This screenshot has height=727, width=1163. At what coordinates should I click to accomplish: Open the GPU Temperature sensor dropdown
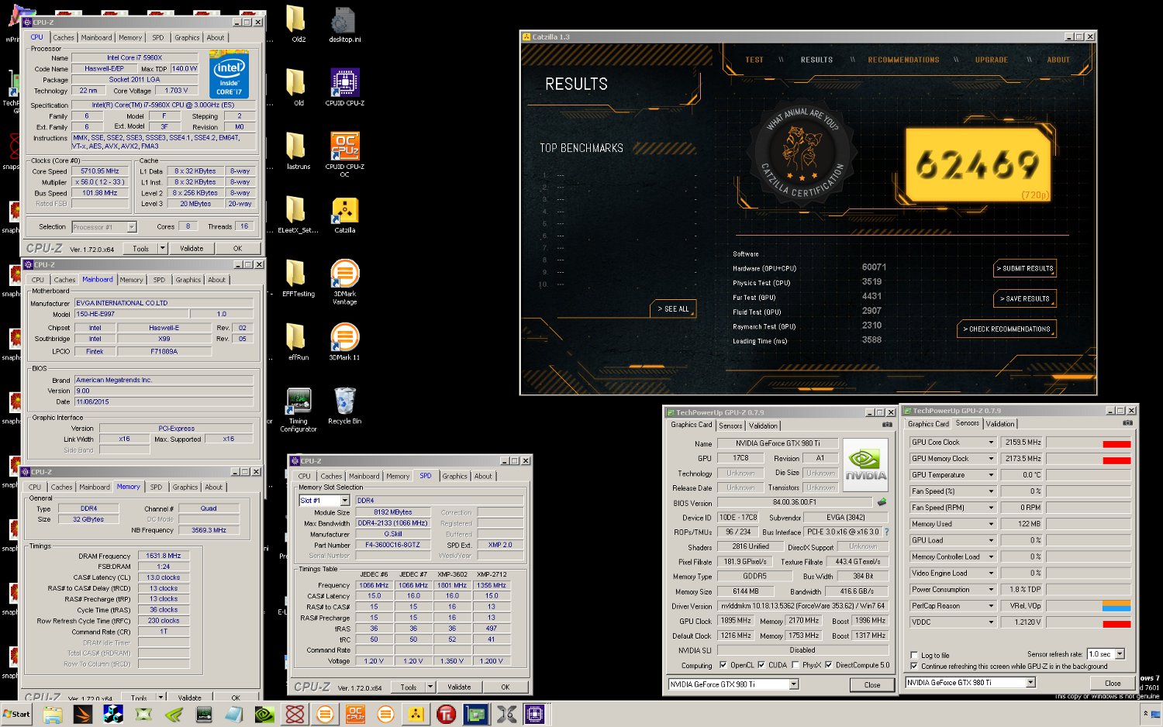point(991,475)
